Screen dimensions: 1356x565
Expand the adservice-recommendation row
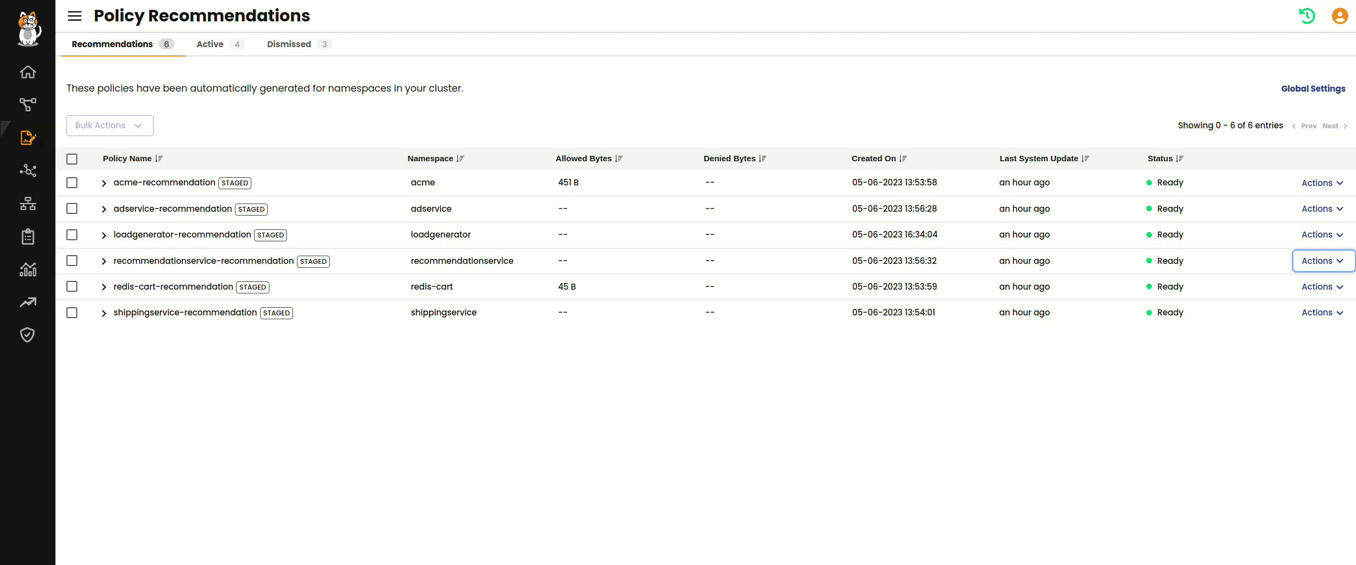(104, 209)
